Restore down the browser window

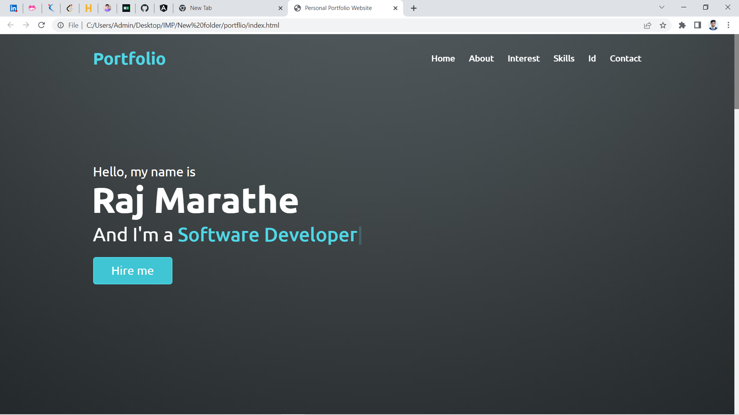tap(706, 7)
